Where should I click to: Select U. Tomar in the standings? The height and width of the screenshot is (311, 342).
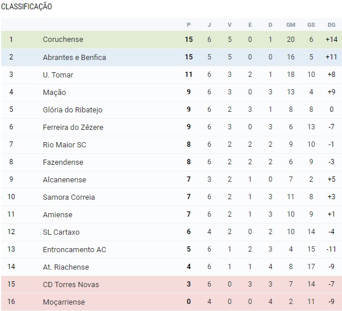click(58, 75)
